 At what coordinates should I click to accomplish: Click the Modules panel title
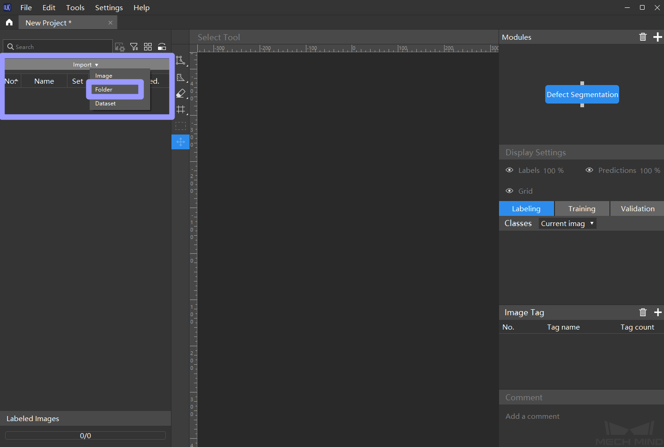coord(517,37)
